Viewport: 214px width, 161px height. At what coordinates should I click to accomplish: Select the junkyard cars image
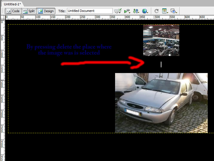161,40
